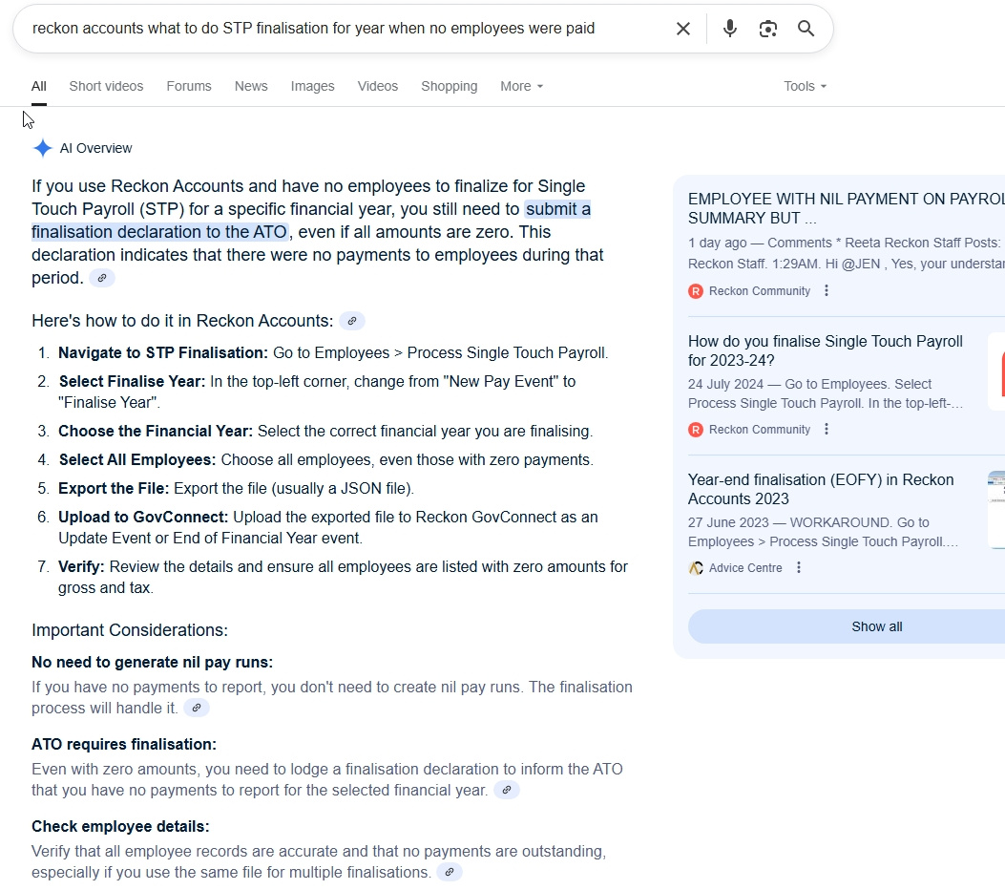1005x890 pixels.
Task: Submit search with the magnifier icon
Action: click(806, 29)
